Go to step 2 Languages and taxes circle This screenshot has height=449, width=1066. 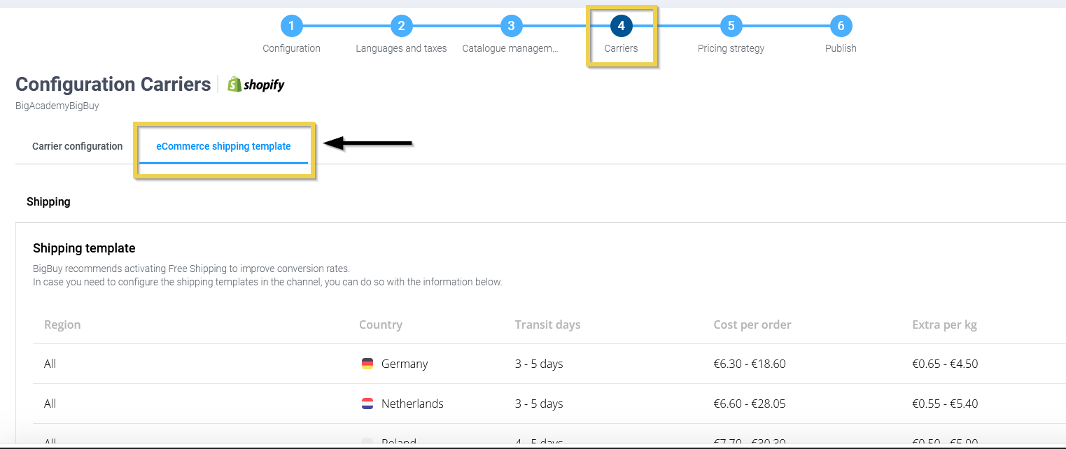[x=401, y=27]
